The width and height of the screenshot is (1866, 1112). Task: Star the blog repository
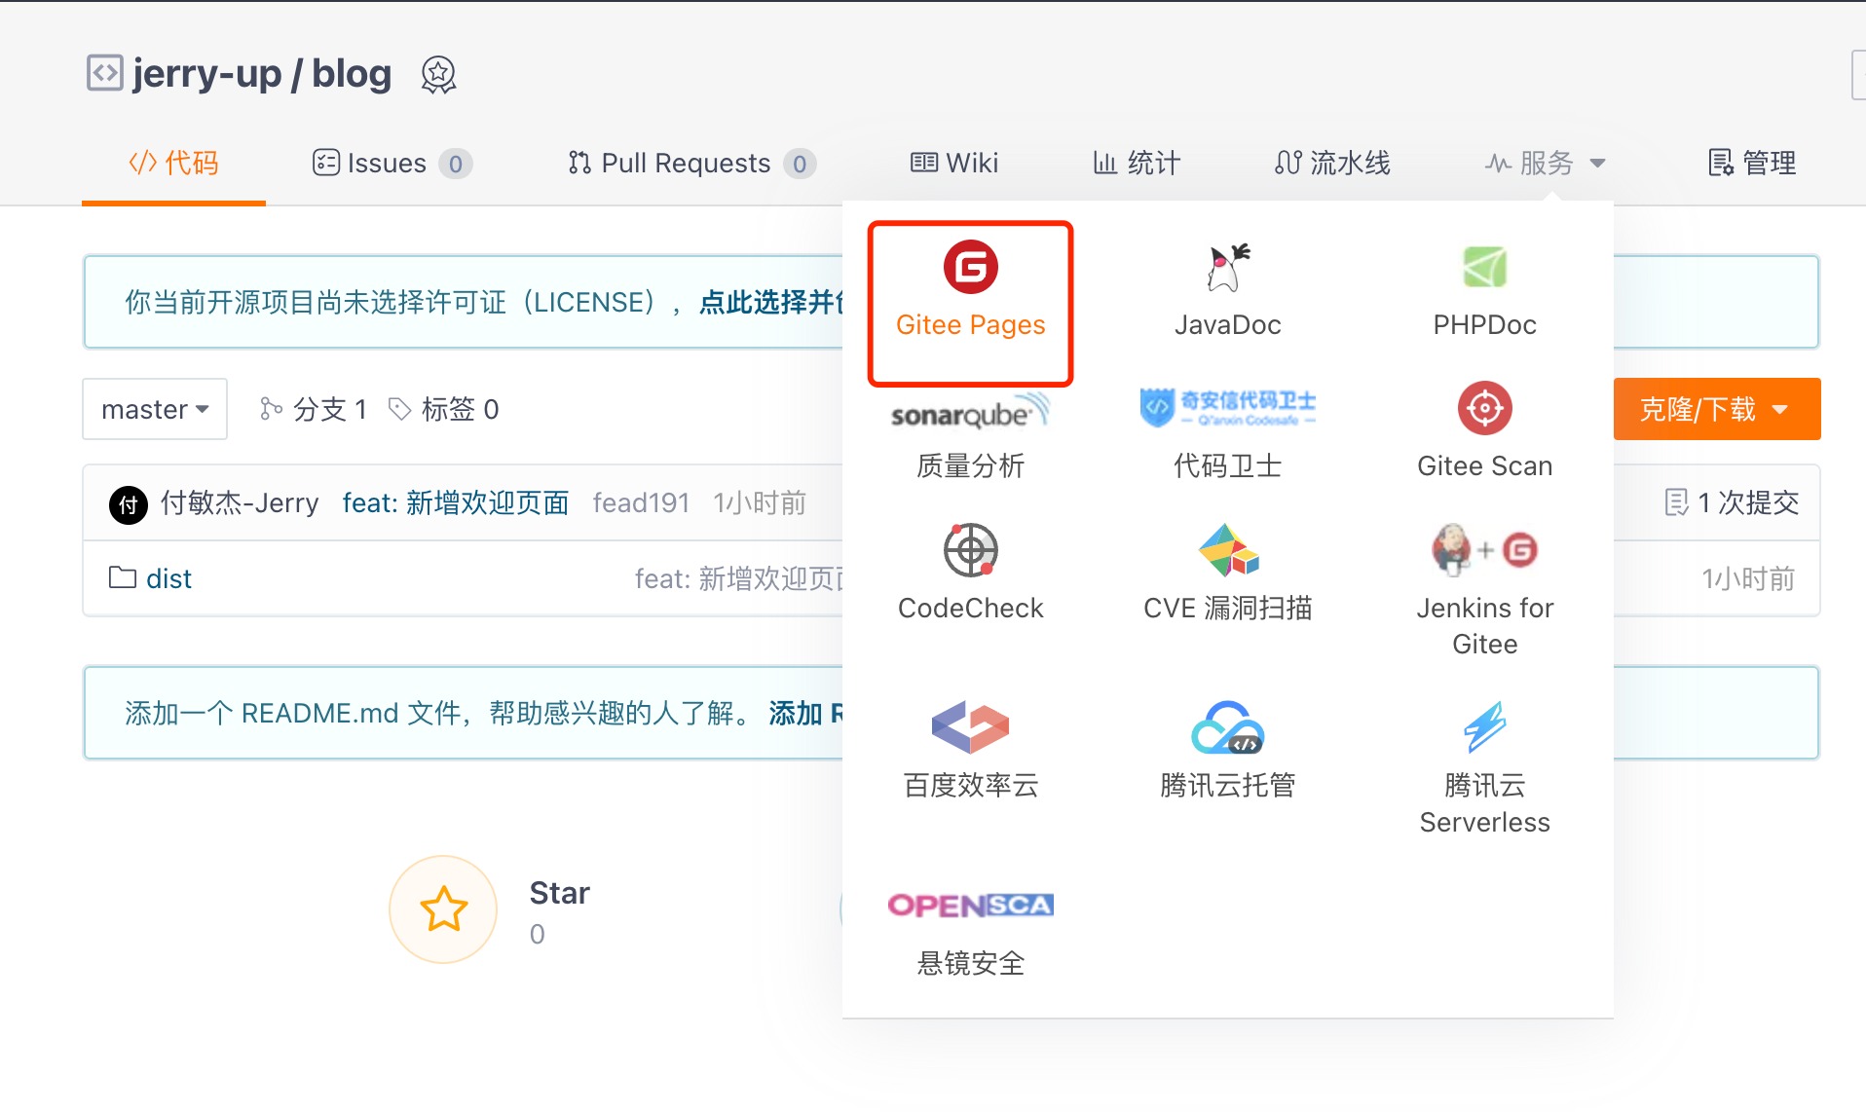pos(443,908)
